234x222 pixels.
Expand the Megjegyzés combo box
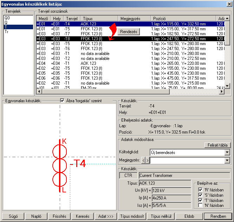tap(227, 160)
